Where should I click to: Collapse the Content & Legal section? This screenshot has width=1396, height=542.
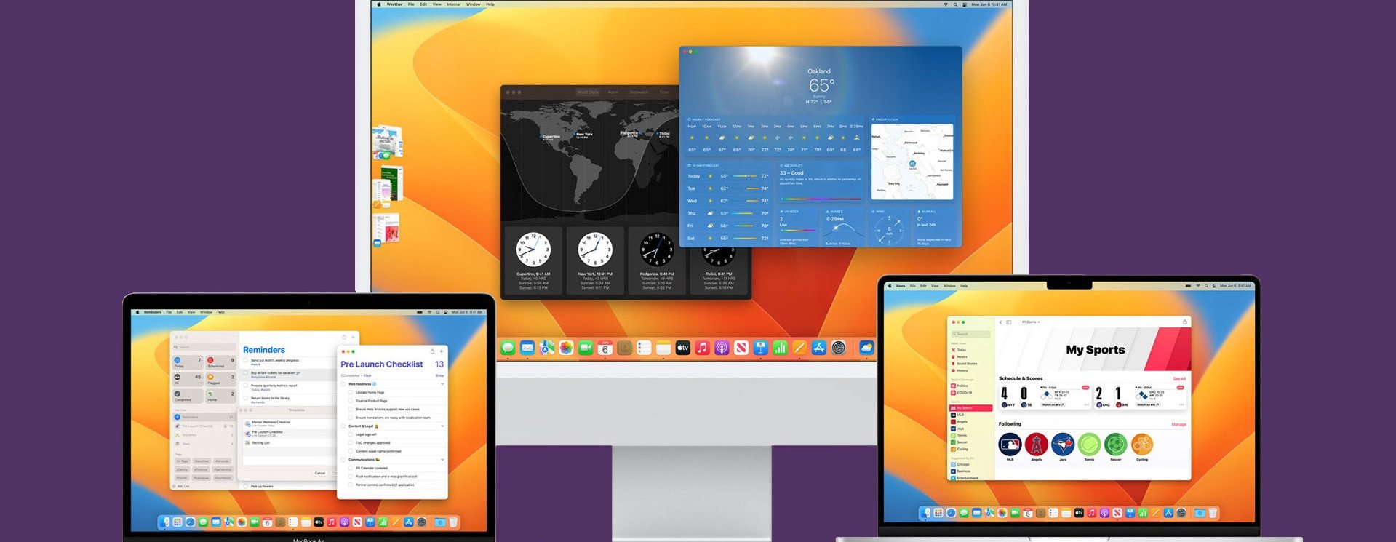click(442, 426)
